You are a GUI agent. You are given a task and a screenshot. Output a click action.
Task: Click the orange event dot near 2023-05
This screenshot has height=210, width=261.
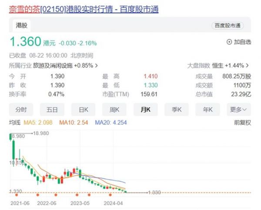tap(77, 194)
